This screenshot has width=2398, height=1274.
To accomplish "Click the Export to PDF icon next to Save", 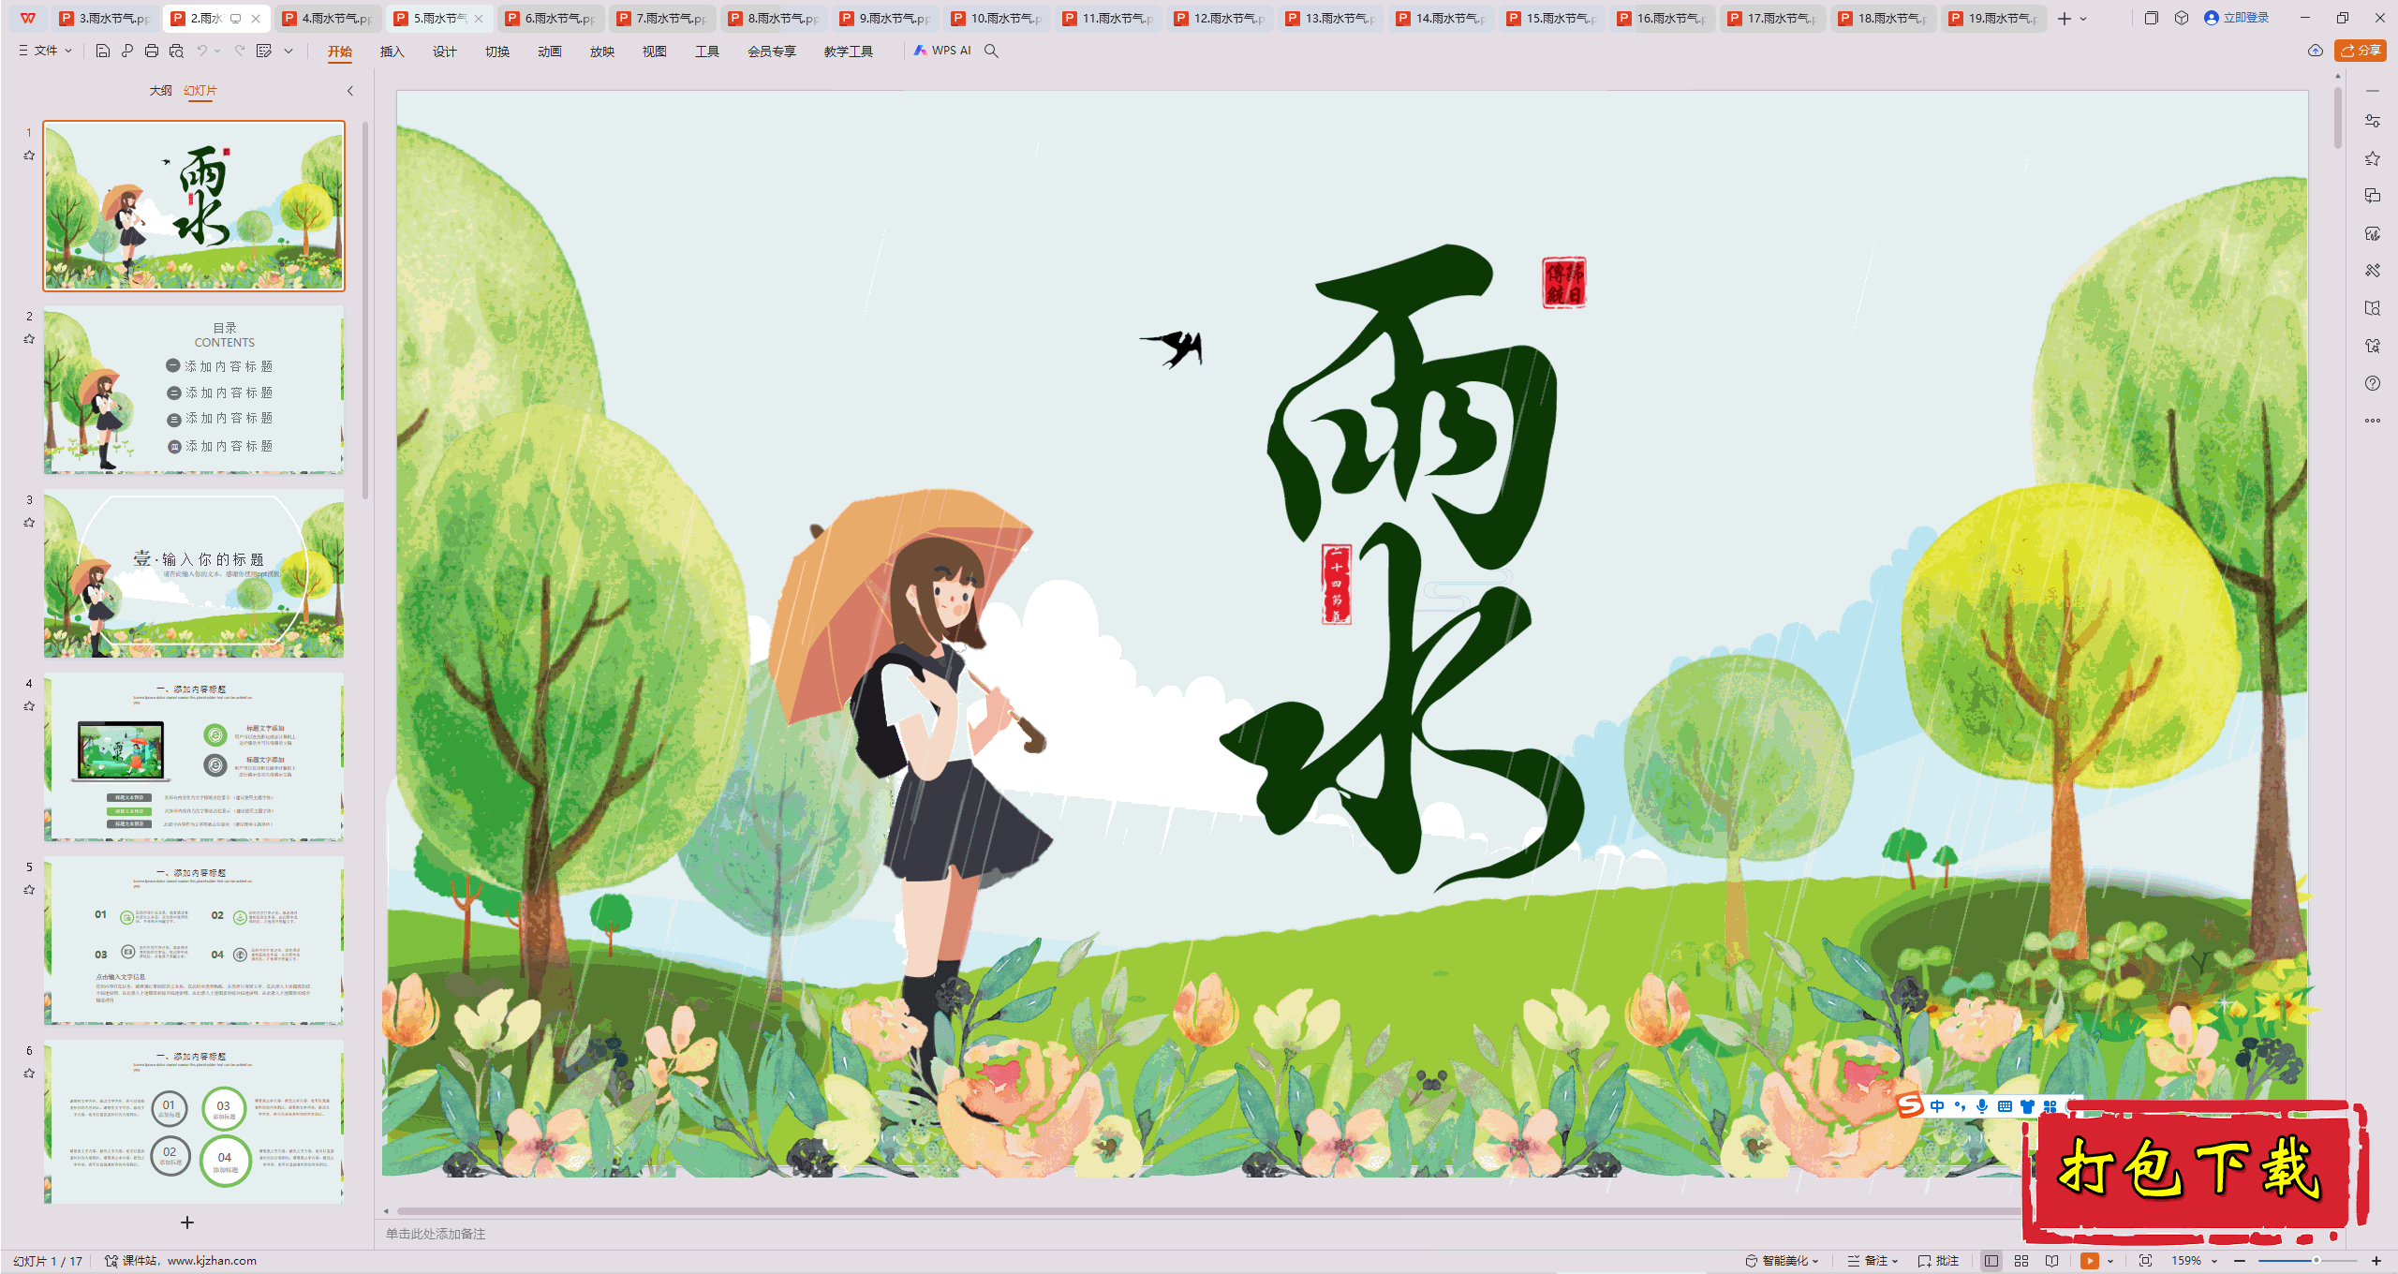I will [127, 52].
